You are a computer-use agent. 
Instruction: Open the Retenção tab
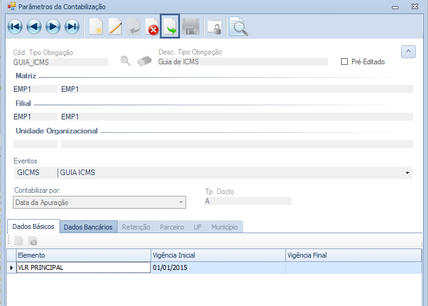click(x=136, y=227)
